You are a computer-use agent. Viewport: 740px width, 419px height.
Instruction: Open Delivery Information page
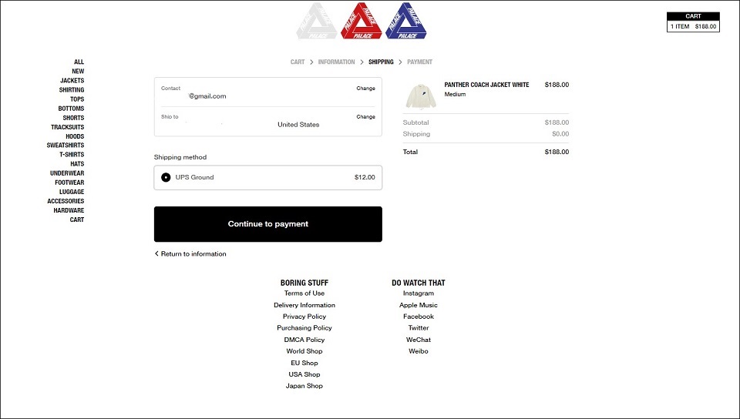point(304,305)
